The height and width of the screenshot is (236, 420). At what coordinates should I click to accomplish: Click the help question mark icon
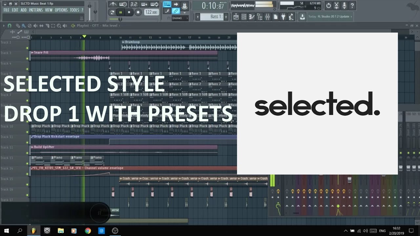(352, 6)
